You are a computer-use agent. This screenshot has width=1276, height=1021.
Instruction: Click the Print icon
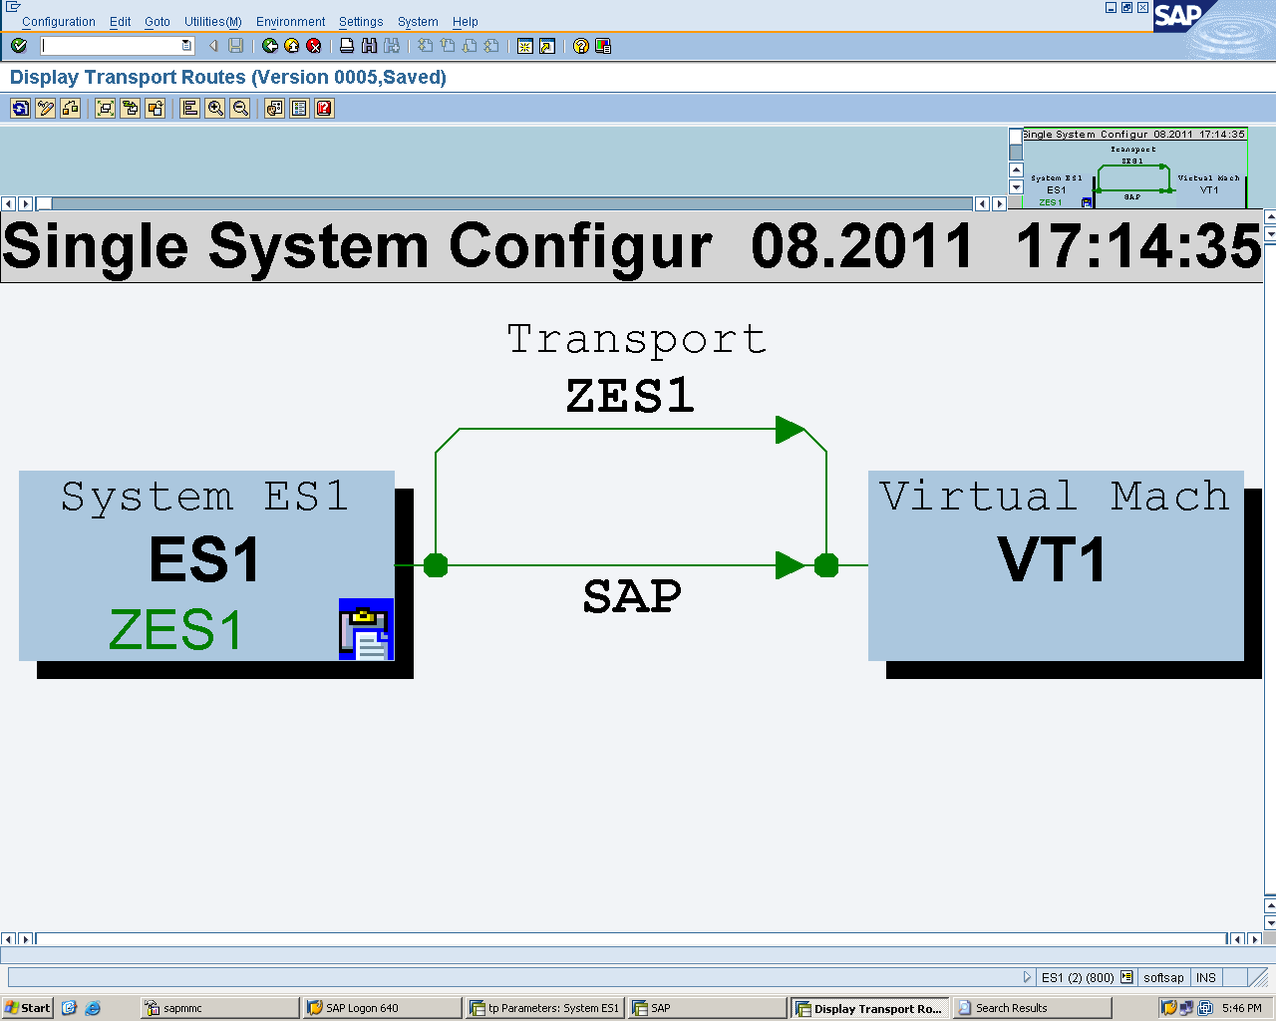tap(347, 46)
